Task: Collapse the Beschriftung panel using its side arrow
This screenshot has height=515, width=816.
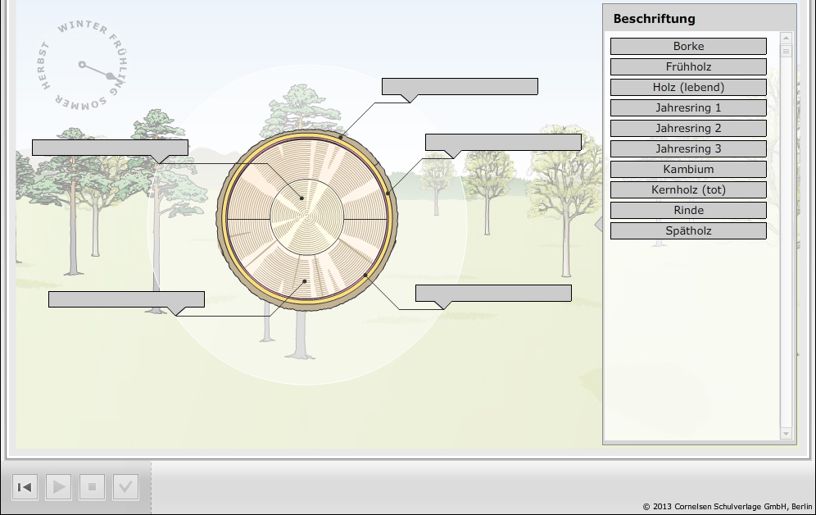Action: (x=598, y=224)
